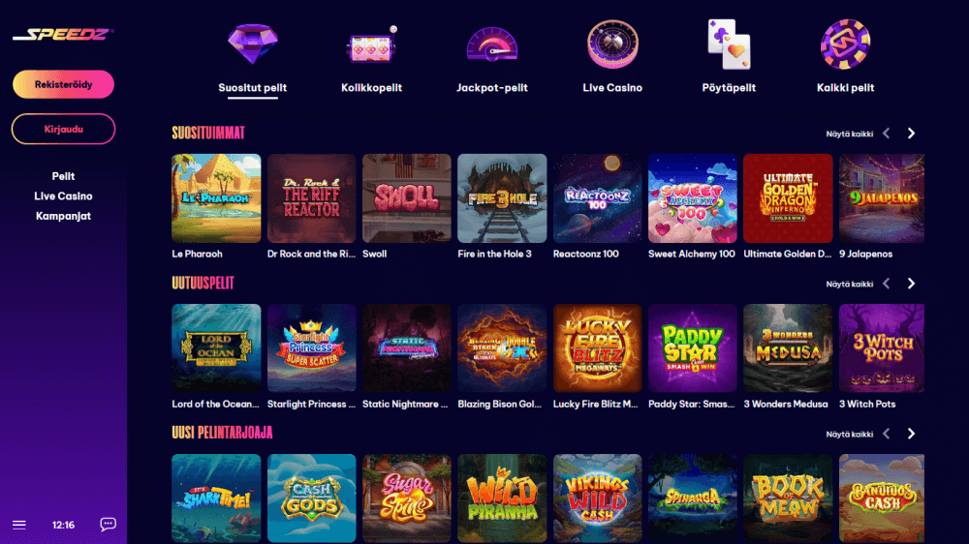Open the Live Casino roulette icon
Viewport: 969px width, 544px height.
tap(612, 44)
